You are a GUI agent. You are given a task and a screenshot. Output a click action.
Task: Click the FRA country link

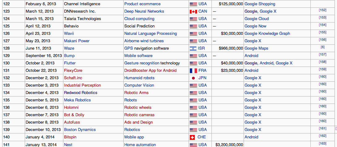tap(203, 71)
